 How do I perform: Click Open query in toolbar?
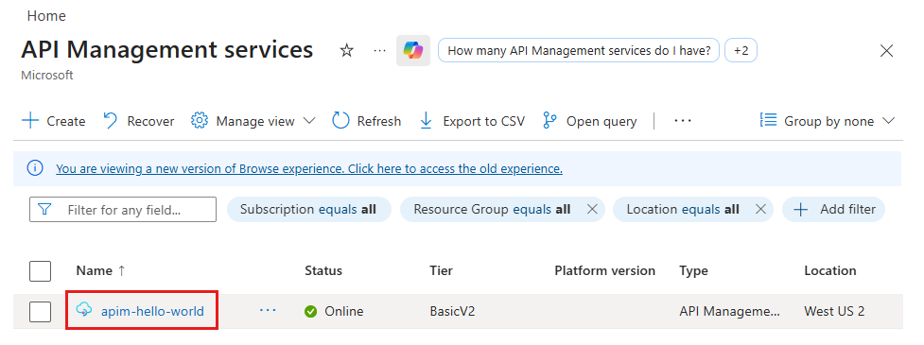point(589,121)
